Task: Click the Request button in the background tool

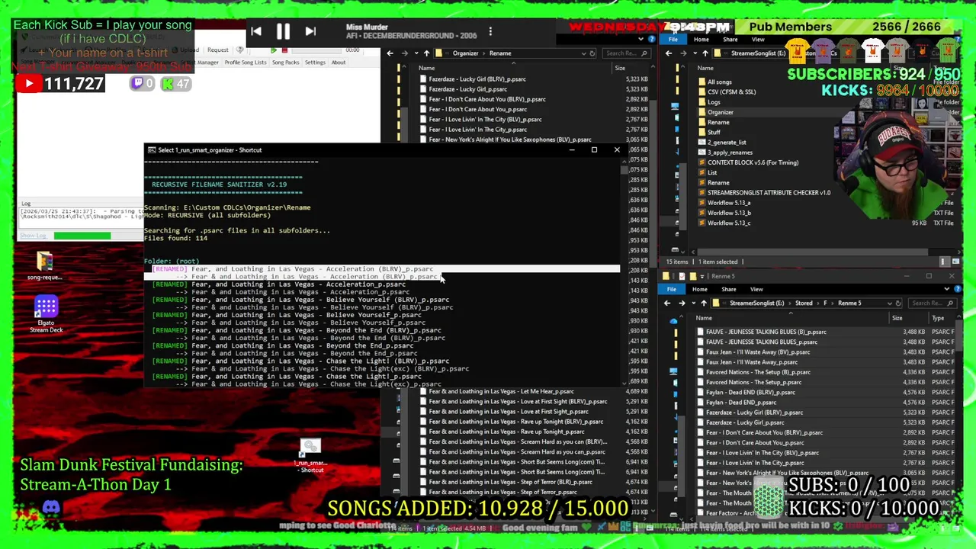Action: coord(217,50)
